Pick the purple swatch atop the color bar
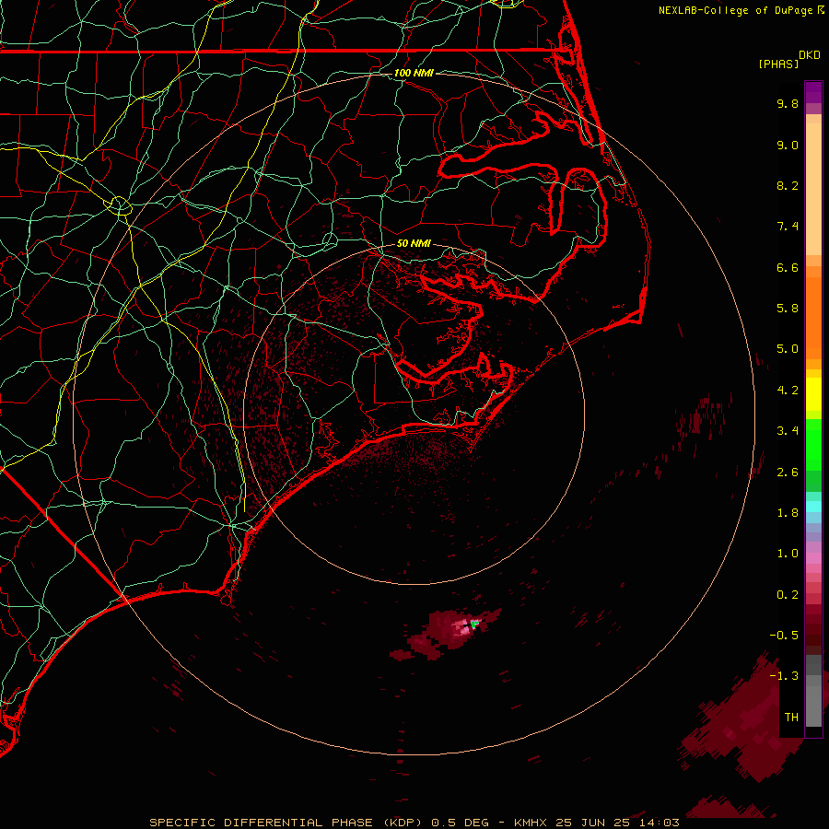The image size is (829, 829). (813, 92)
